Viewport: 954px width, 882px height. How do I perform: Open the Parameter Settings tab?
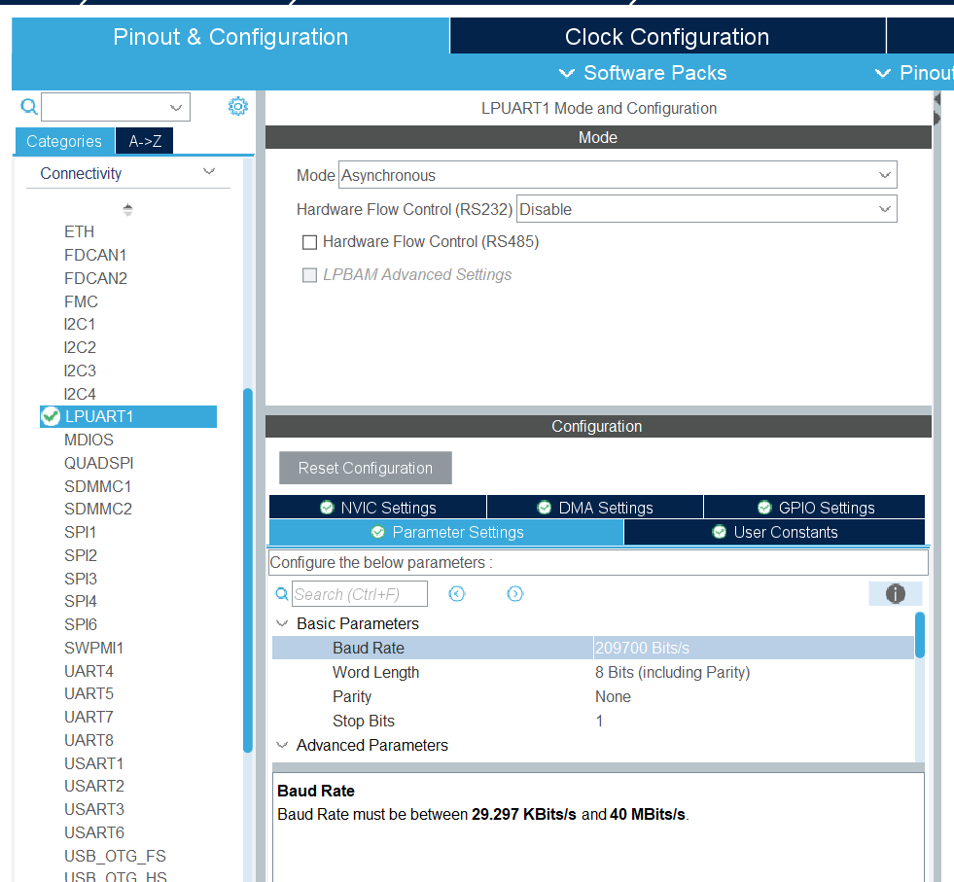click(446, 532)
